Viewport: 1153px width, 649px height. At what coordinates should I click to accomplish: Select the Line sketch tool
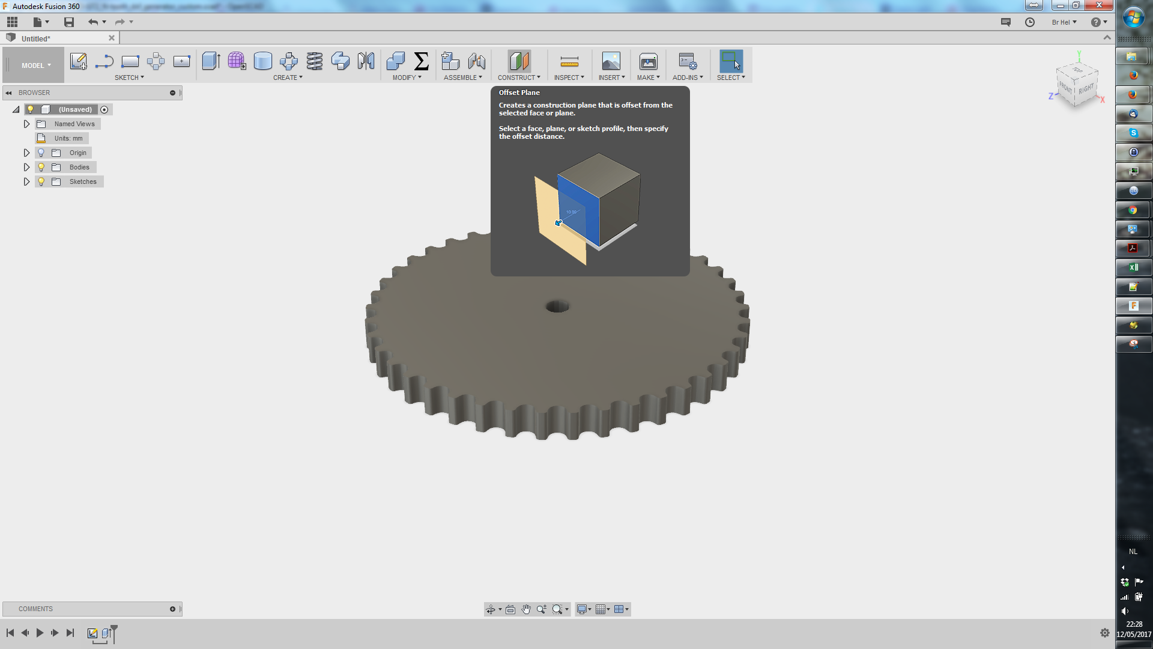pos(104,61)
